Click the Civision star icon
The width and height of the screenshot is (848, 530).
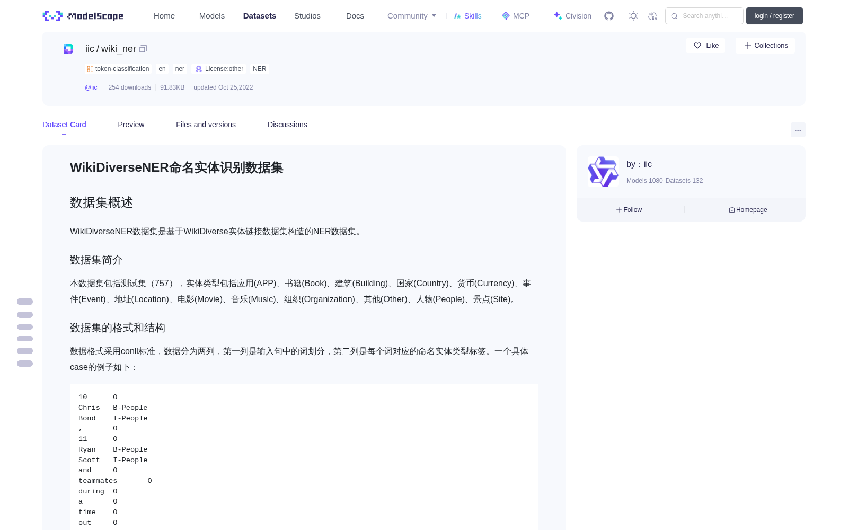(558, 16)
